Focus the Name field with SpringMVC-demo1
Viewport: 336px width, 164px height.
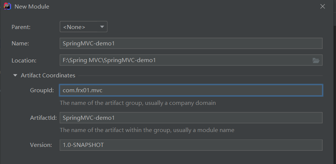[x=191, y=44]
